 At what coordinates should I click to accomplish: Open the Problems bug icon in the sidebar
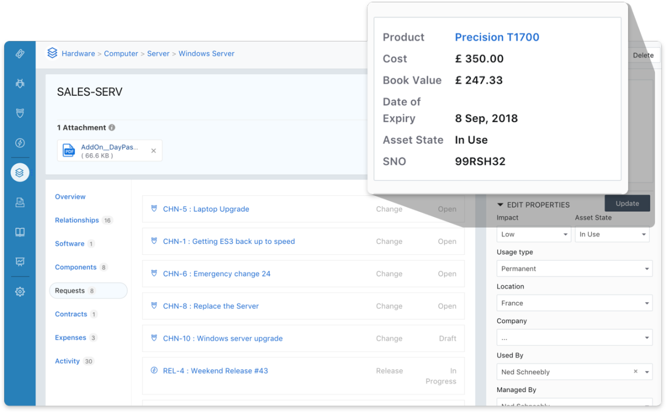pyautogui.click(x=20, y=84)
